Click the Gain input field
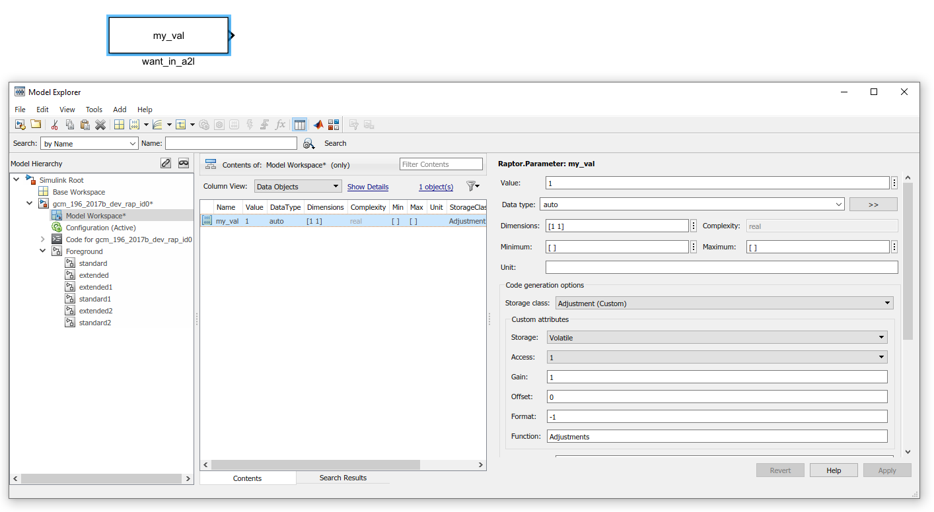 [717, 377]
